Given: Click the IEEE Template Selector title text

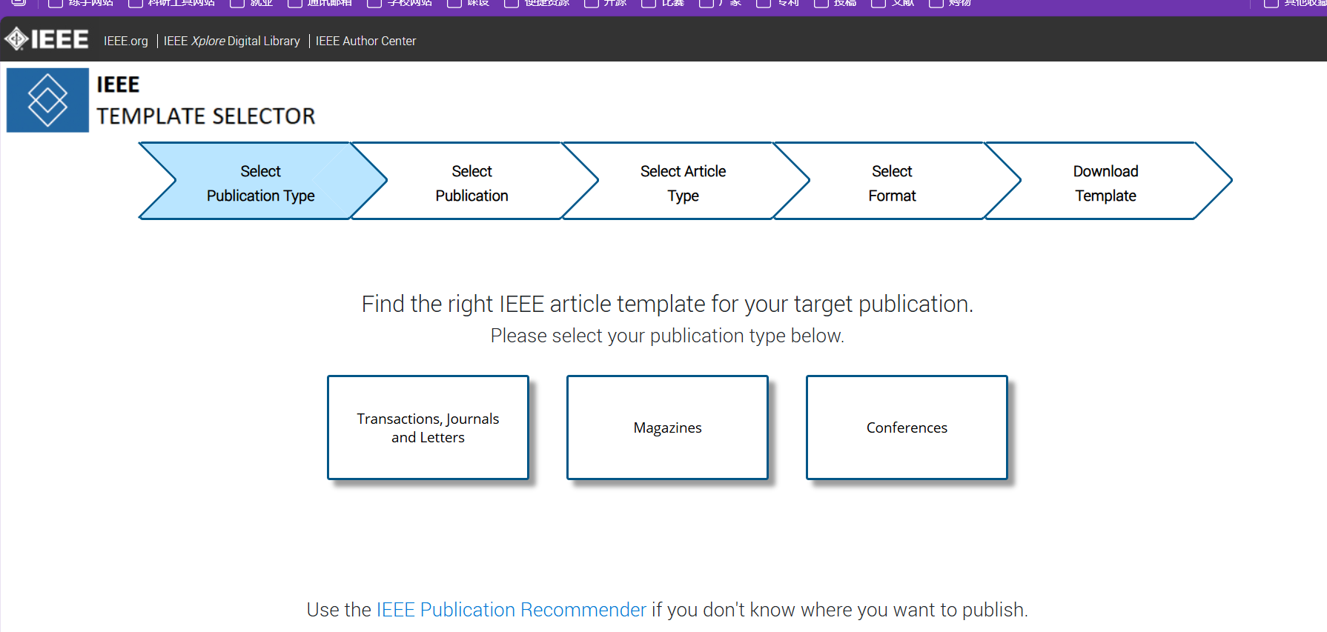Looking at the screenshot, I should [x=205, y=101].
